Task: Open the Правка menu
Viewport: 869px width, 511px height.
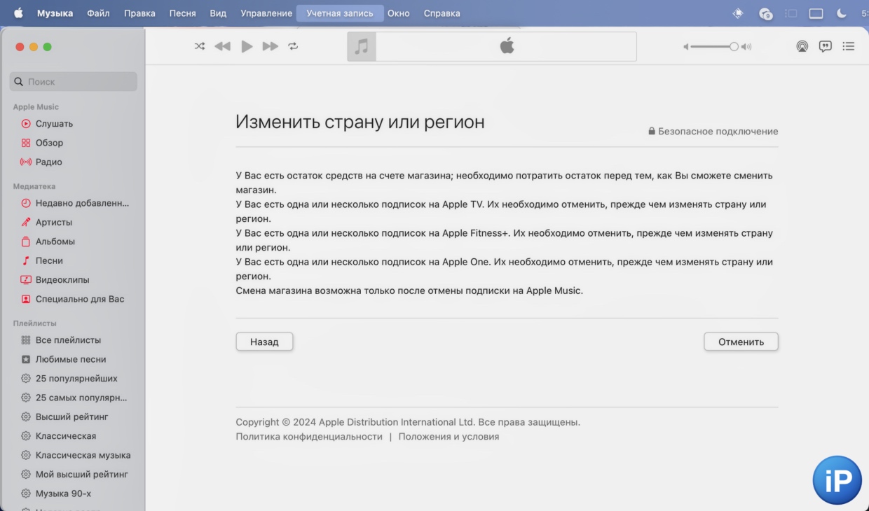Action: [139, 13]
